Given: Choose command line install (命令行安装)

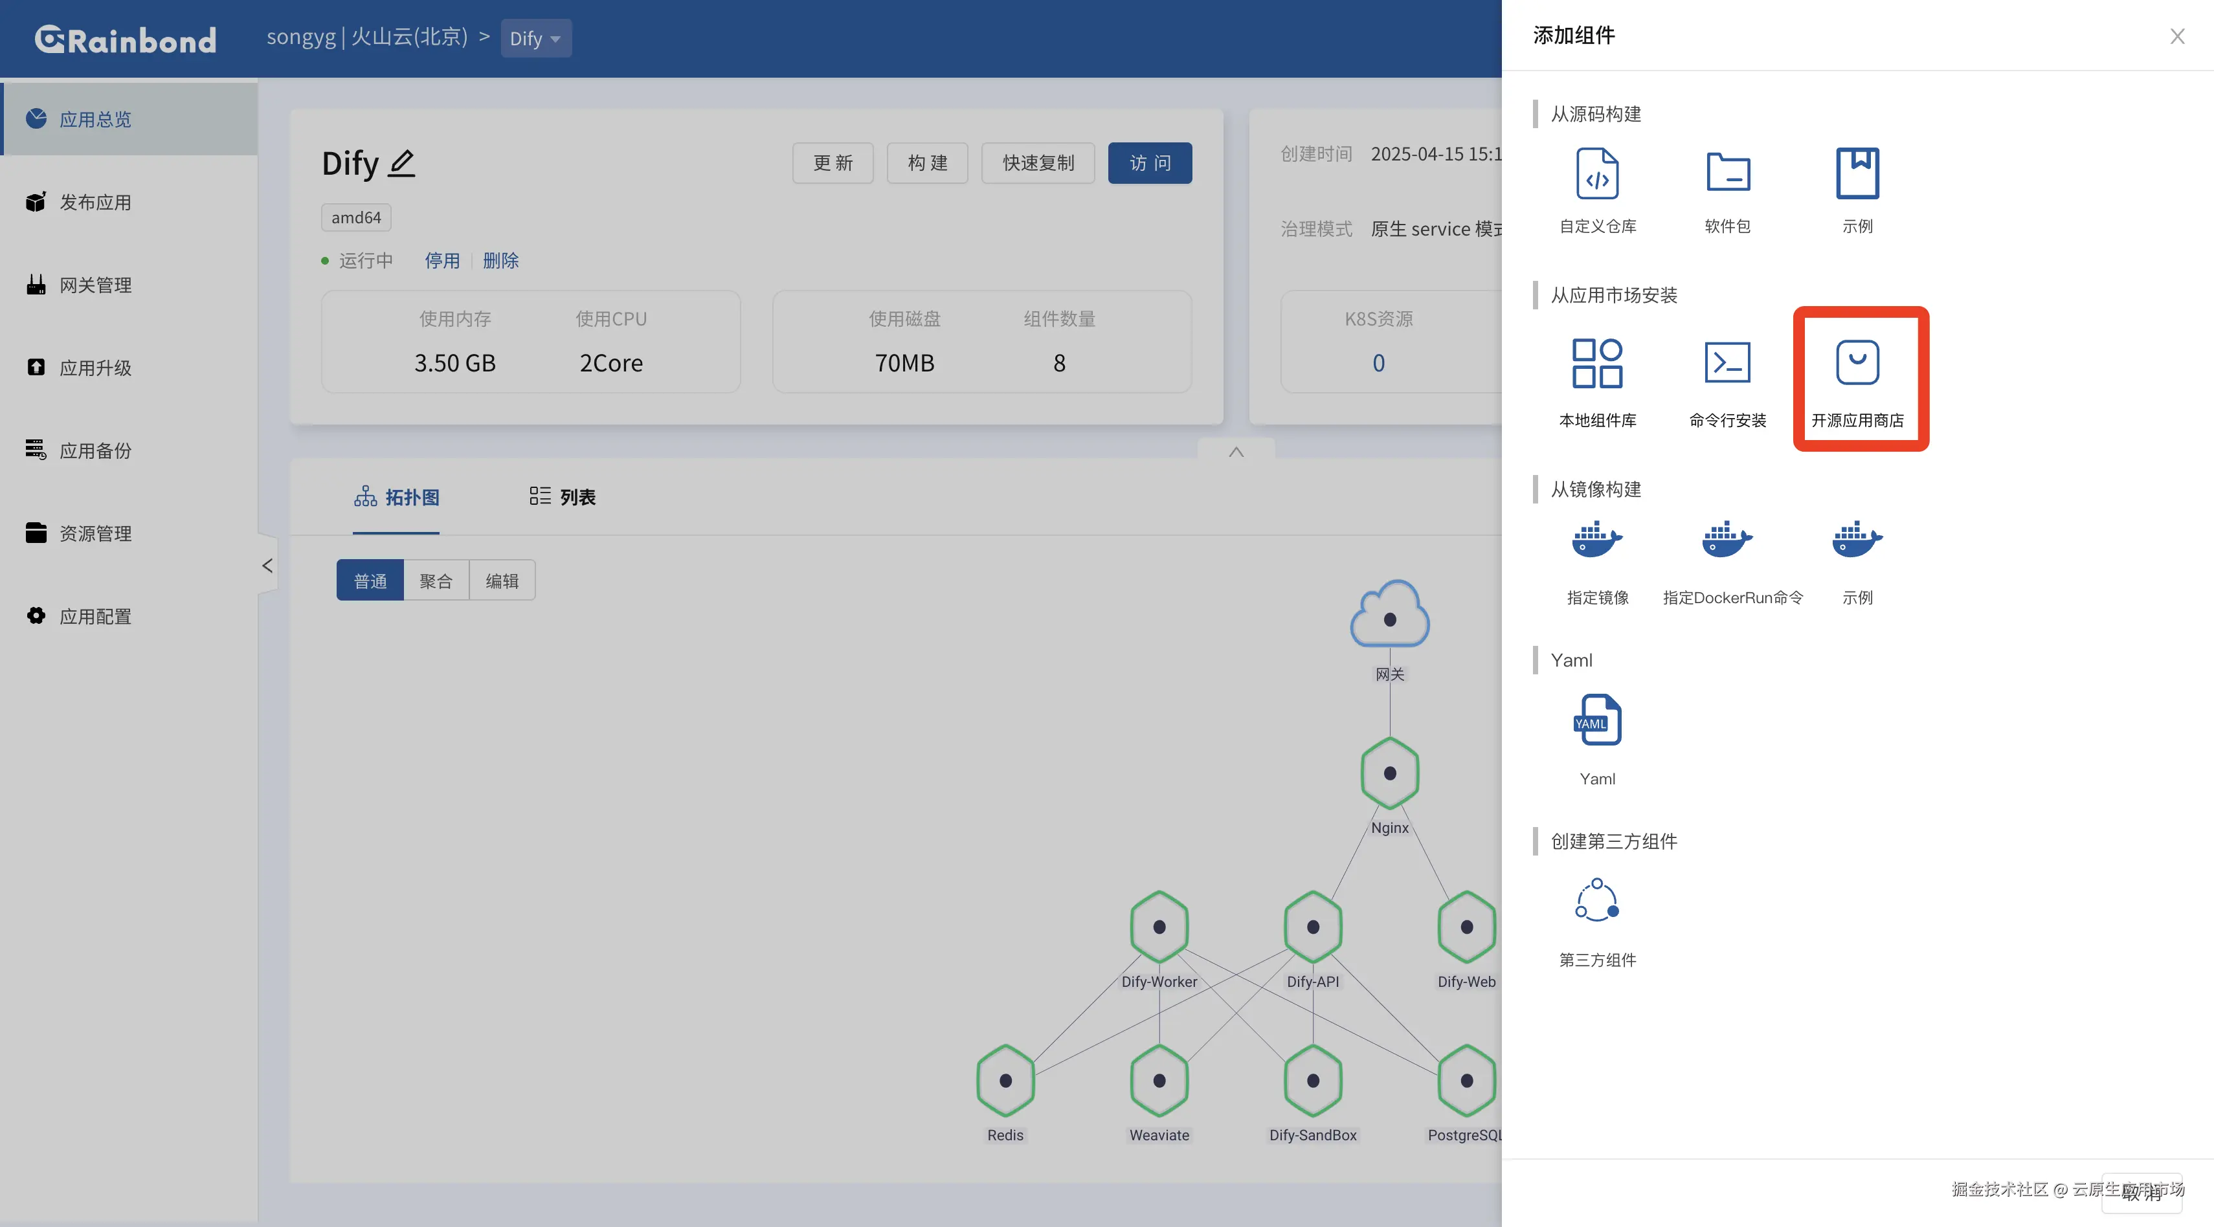Looking at the screenshot, I should coord(1727,364).
